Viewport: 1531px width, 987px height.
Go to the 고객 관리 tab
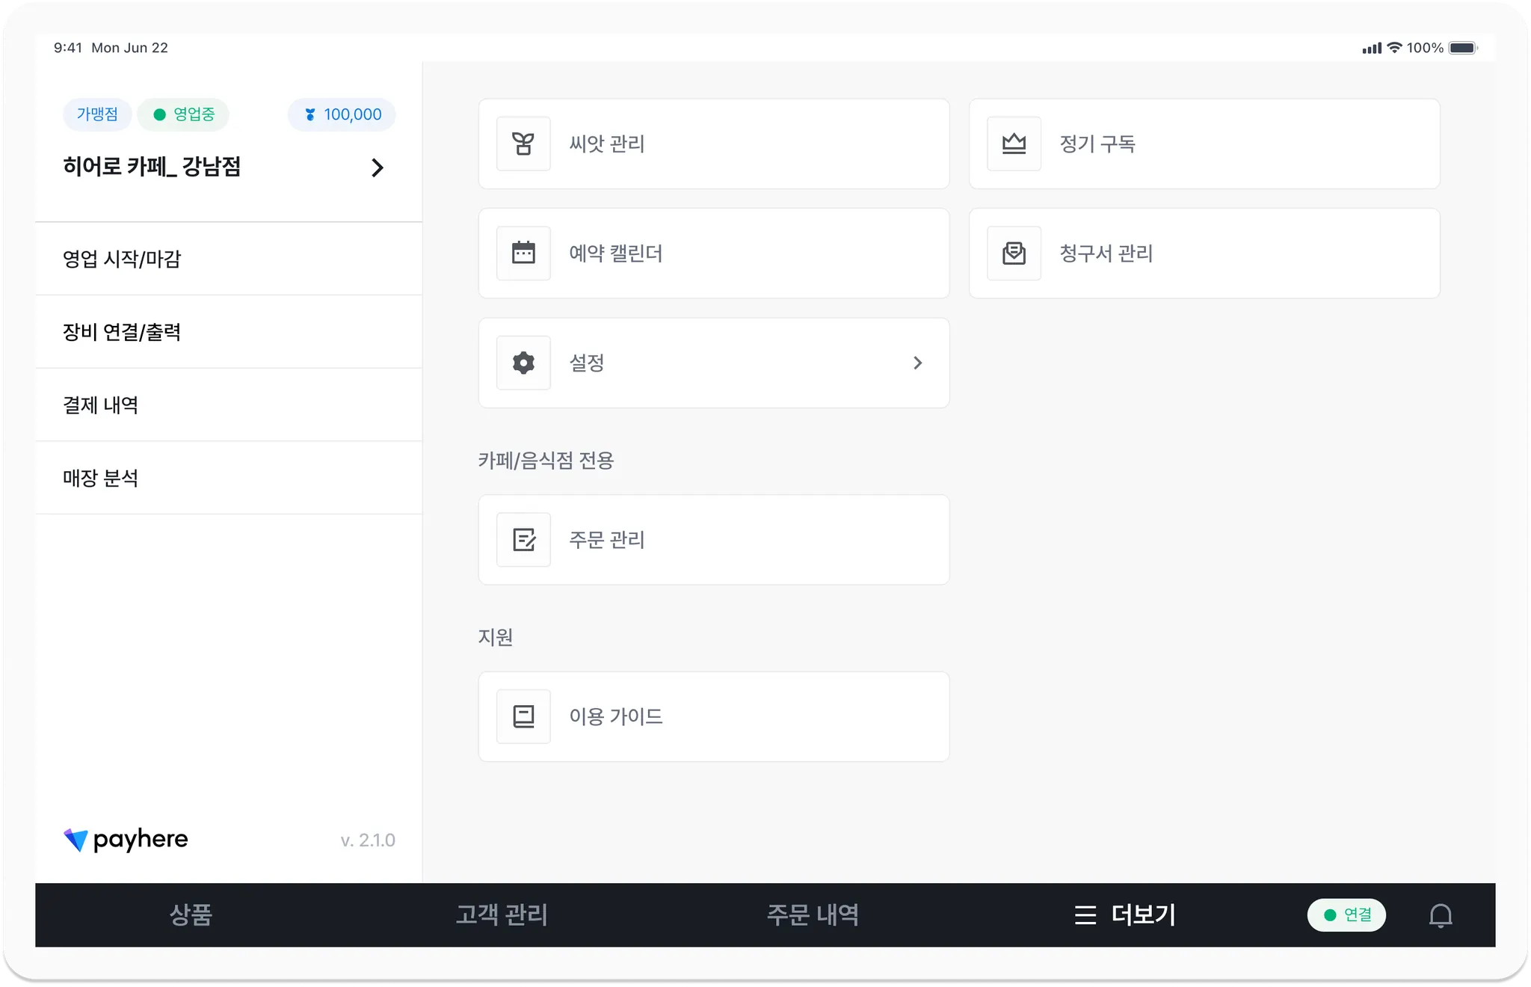[502, 915]
